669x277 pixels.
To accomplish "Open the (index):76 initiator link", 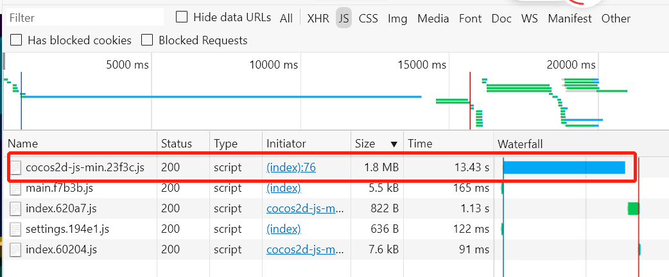I will point(291,168).
